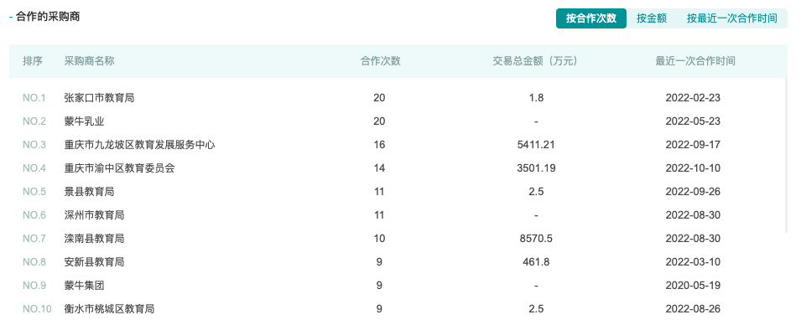Open 衡水市桃城区教育局 purchaser entry
The width and height of the screenshot is (801, 325).
click(109, 309)
